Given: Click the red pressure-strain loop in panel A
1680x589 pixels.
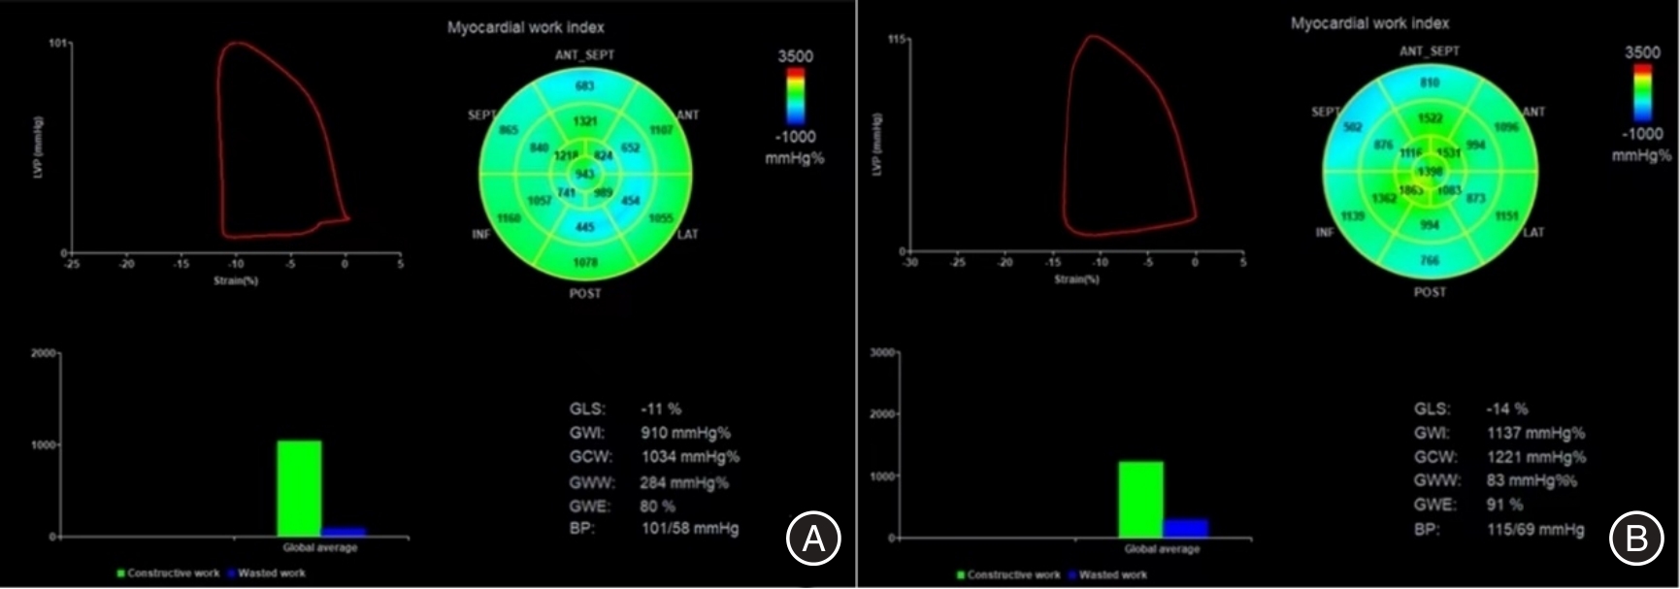Looking at the screenshot, I should tap(219, 136).
